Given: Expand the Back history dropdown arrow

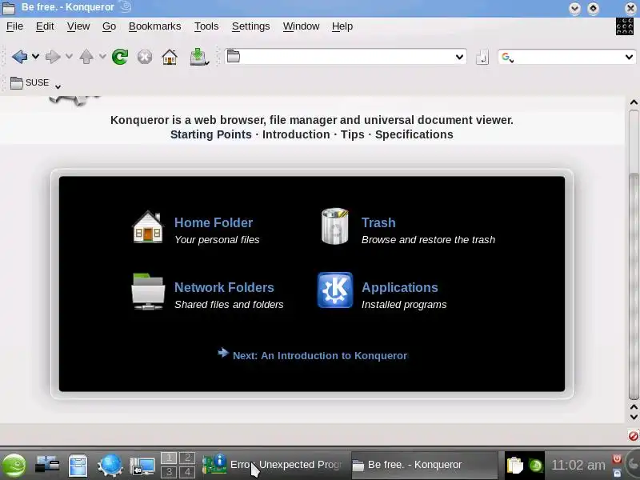Looking at the screenshot, I should 36,56.
